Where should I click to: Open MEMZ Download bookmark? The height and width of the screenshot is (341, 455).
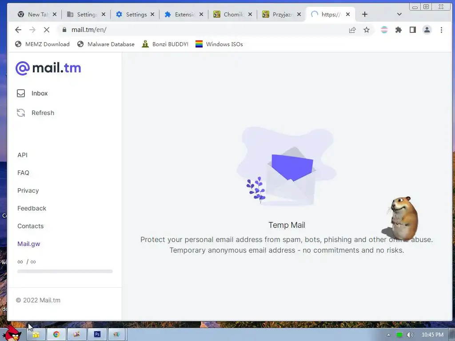click(x=42, y=44)
